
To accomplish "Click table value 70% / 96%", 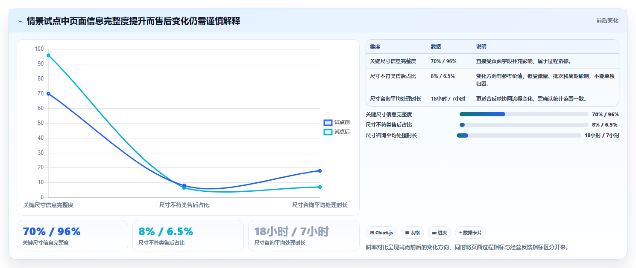I will click(x=443, y=61).
